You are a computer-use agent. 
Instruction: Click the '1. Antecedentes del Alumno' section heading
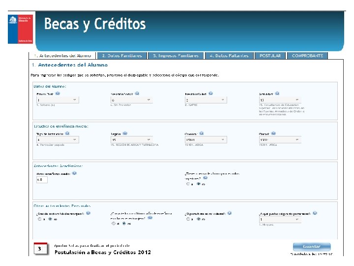[x=70, y=65]
